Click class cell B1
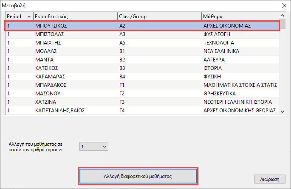The image size is (291, 189). coord(122,51)
